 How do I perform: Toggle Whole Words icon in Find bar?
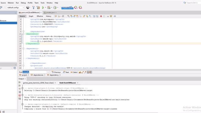(83, 72)
